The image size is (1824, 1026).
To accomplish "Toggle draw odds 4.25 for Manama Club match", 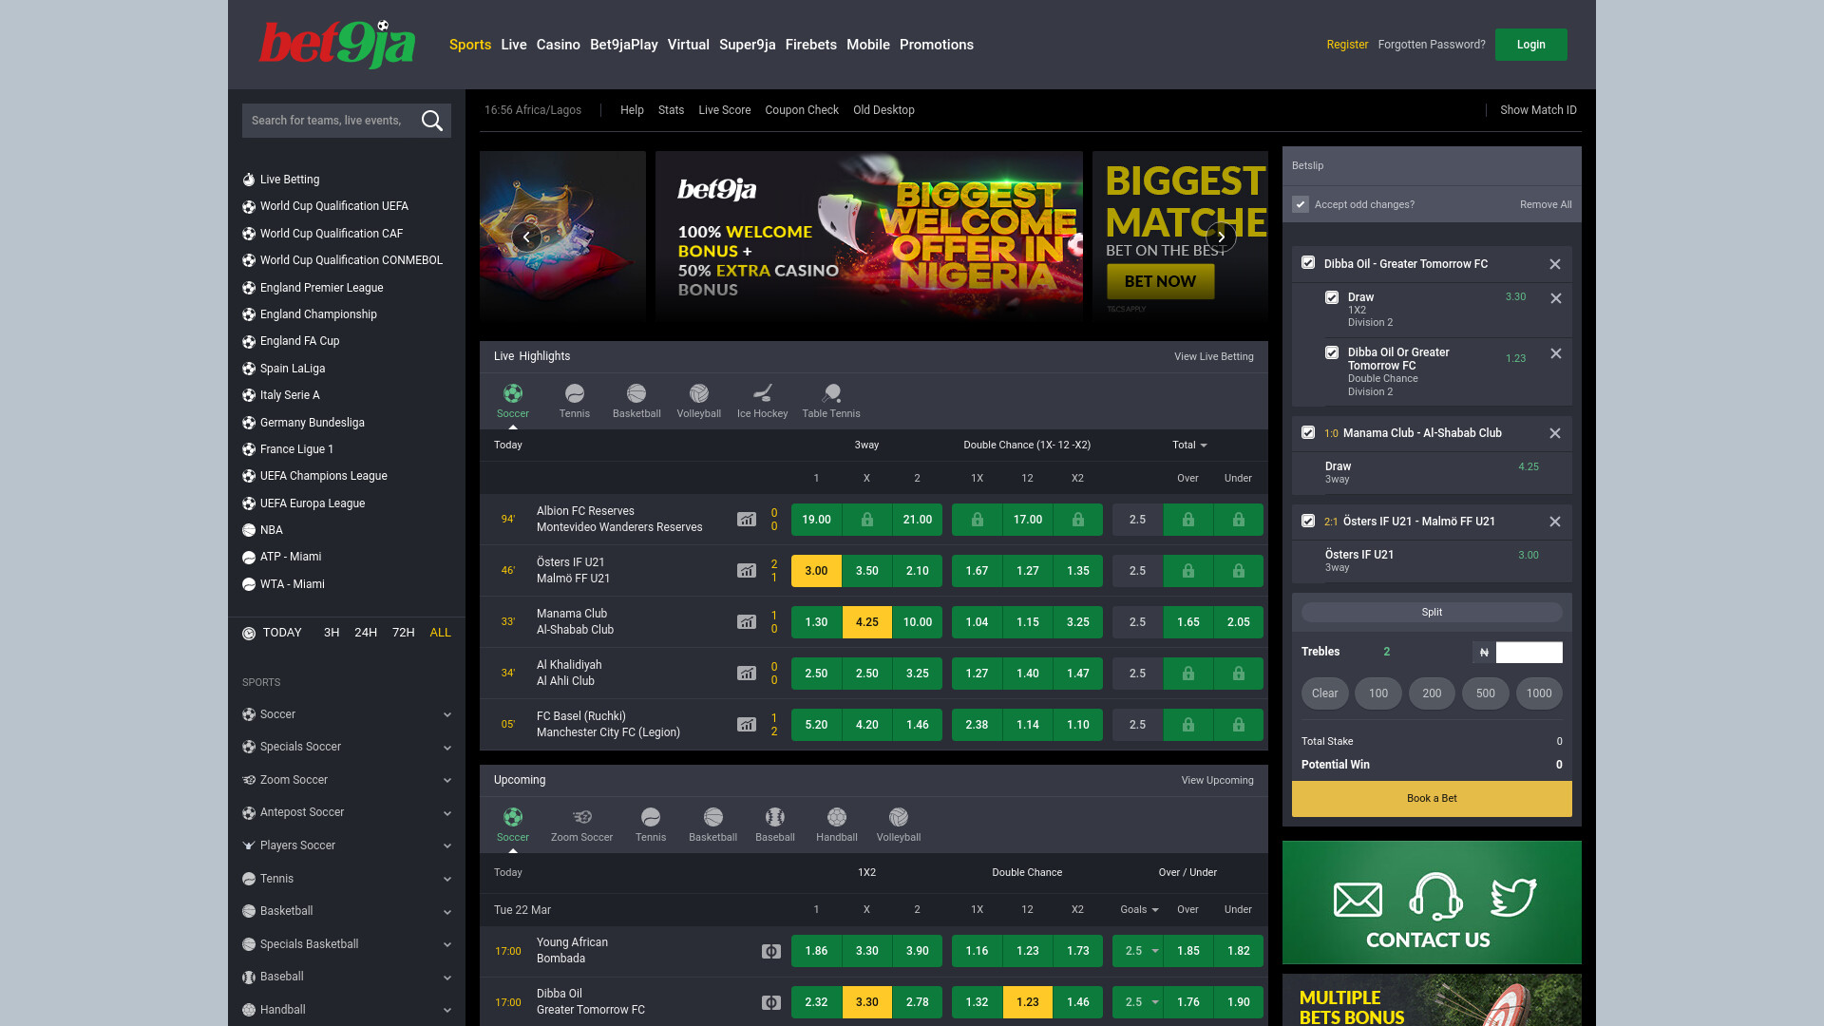I will pyautogui.click(x=866, y=622).
